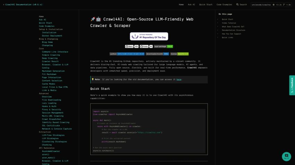The height and width of the screenshot is (165, 295).
Task: Open the search magnifier icon
Action: (237, 4)
